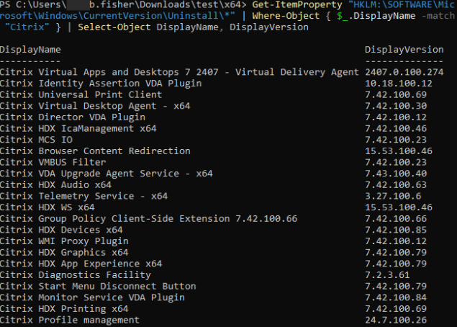The width and height of the screenshot is (457, 327).
Task: Click Citrix Browser Content Redirection entry
Action: tap(95, 151)
